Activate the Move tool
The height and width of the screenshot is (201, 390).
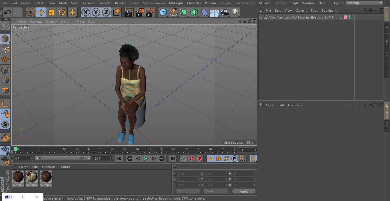coord(41,12)
